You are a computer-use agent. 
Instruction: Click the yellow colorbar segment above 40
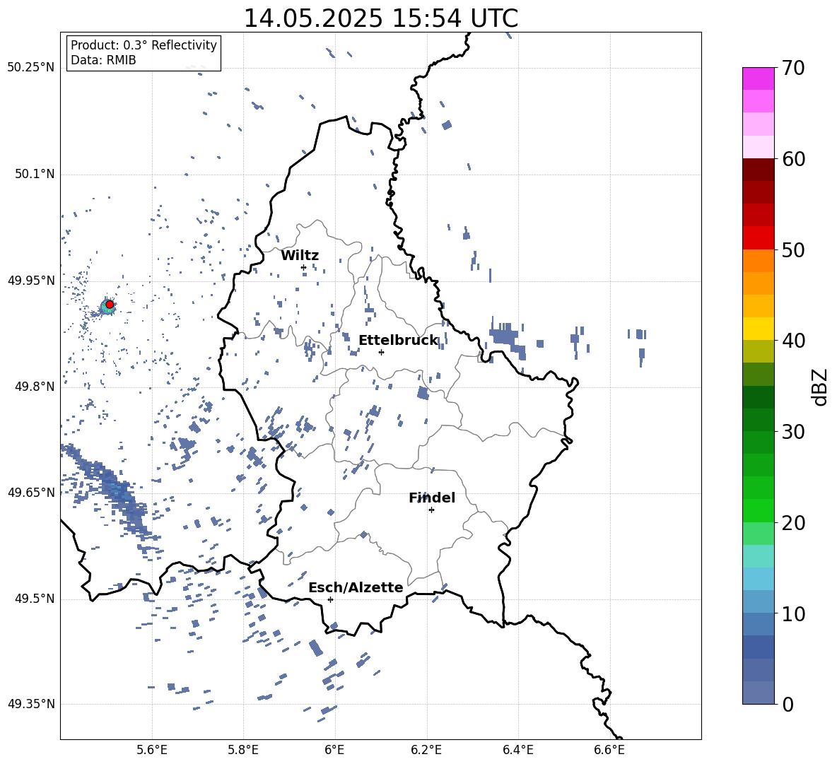(758, 329)
